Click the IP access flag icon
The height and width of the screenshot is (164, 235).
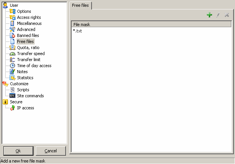click(x=12, y=108)
